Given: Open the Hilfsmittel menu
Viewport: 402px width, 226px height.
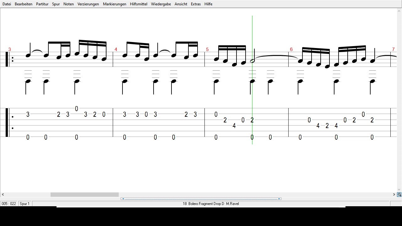Looking at the screenshot, I should click(139, 4).
